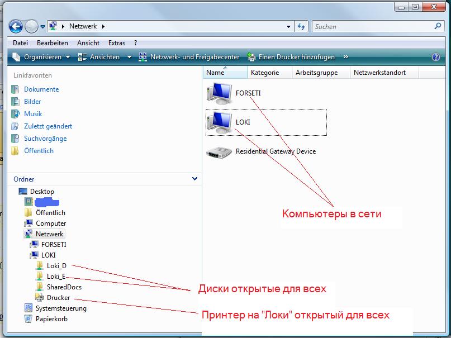Select Öffentlich in the folder tree
This screenshot has width=451, height=338.
(x=51, y=213)
